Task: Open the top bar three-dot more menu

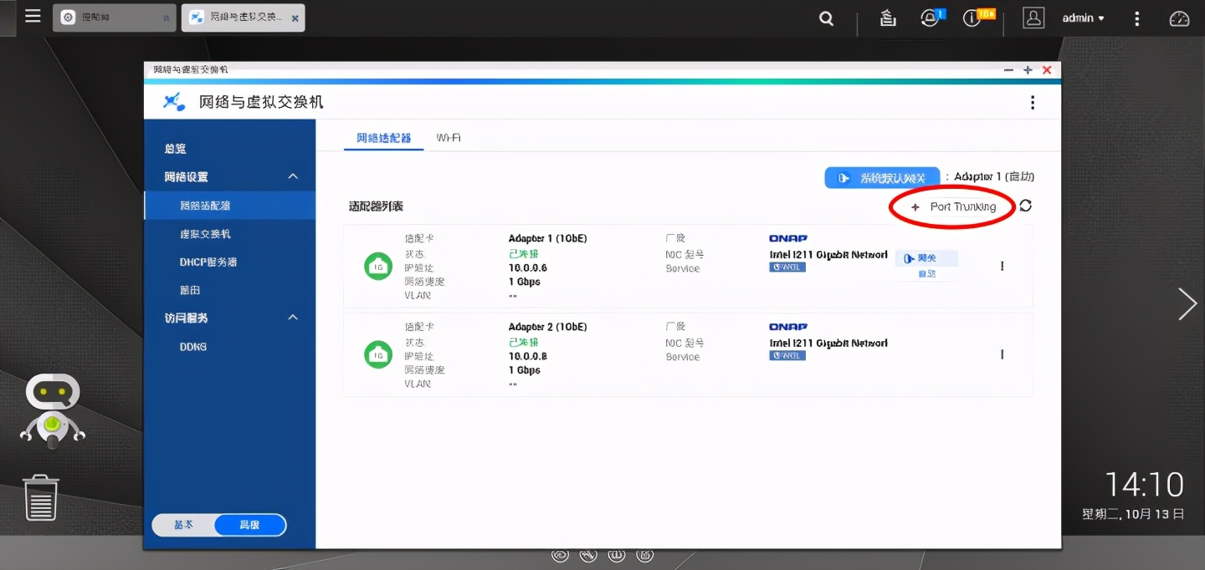Action: [x=1136, y=18]
